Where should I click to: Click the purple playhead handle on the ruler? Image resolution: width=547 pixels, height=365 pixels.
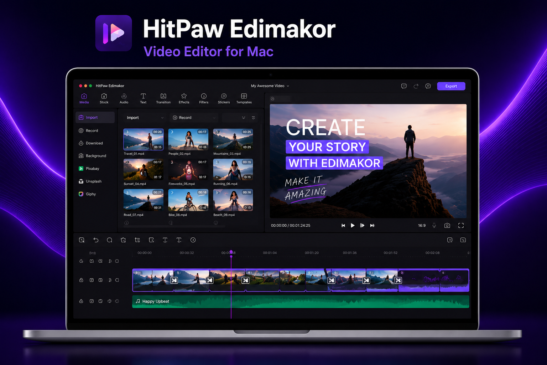[x=231, y=252]
